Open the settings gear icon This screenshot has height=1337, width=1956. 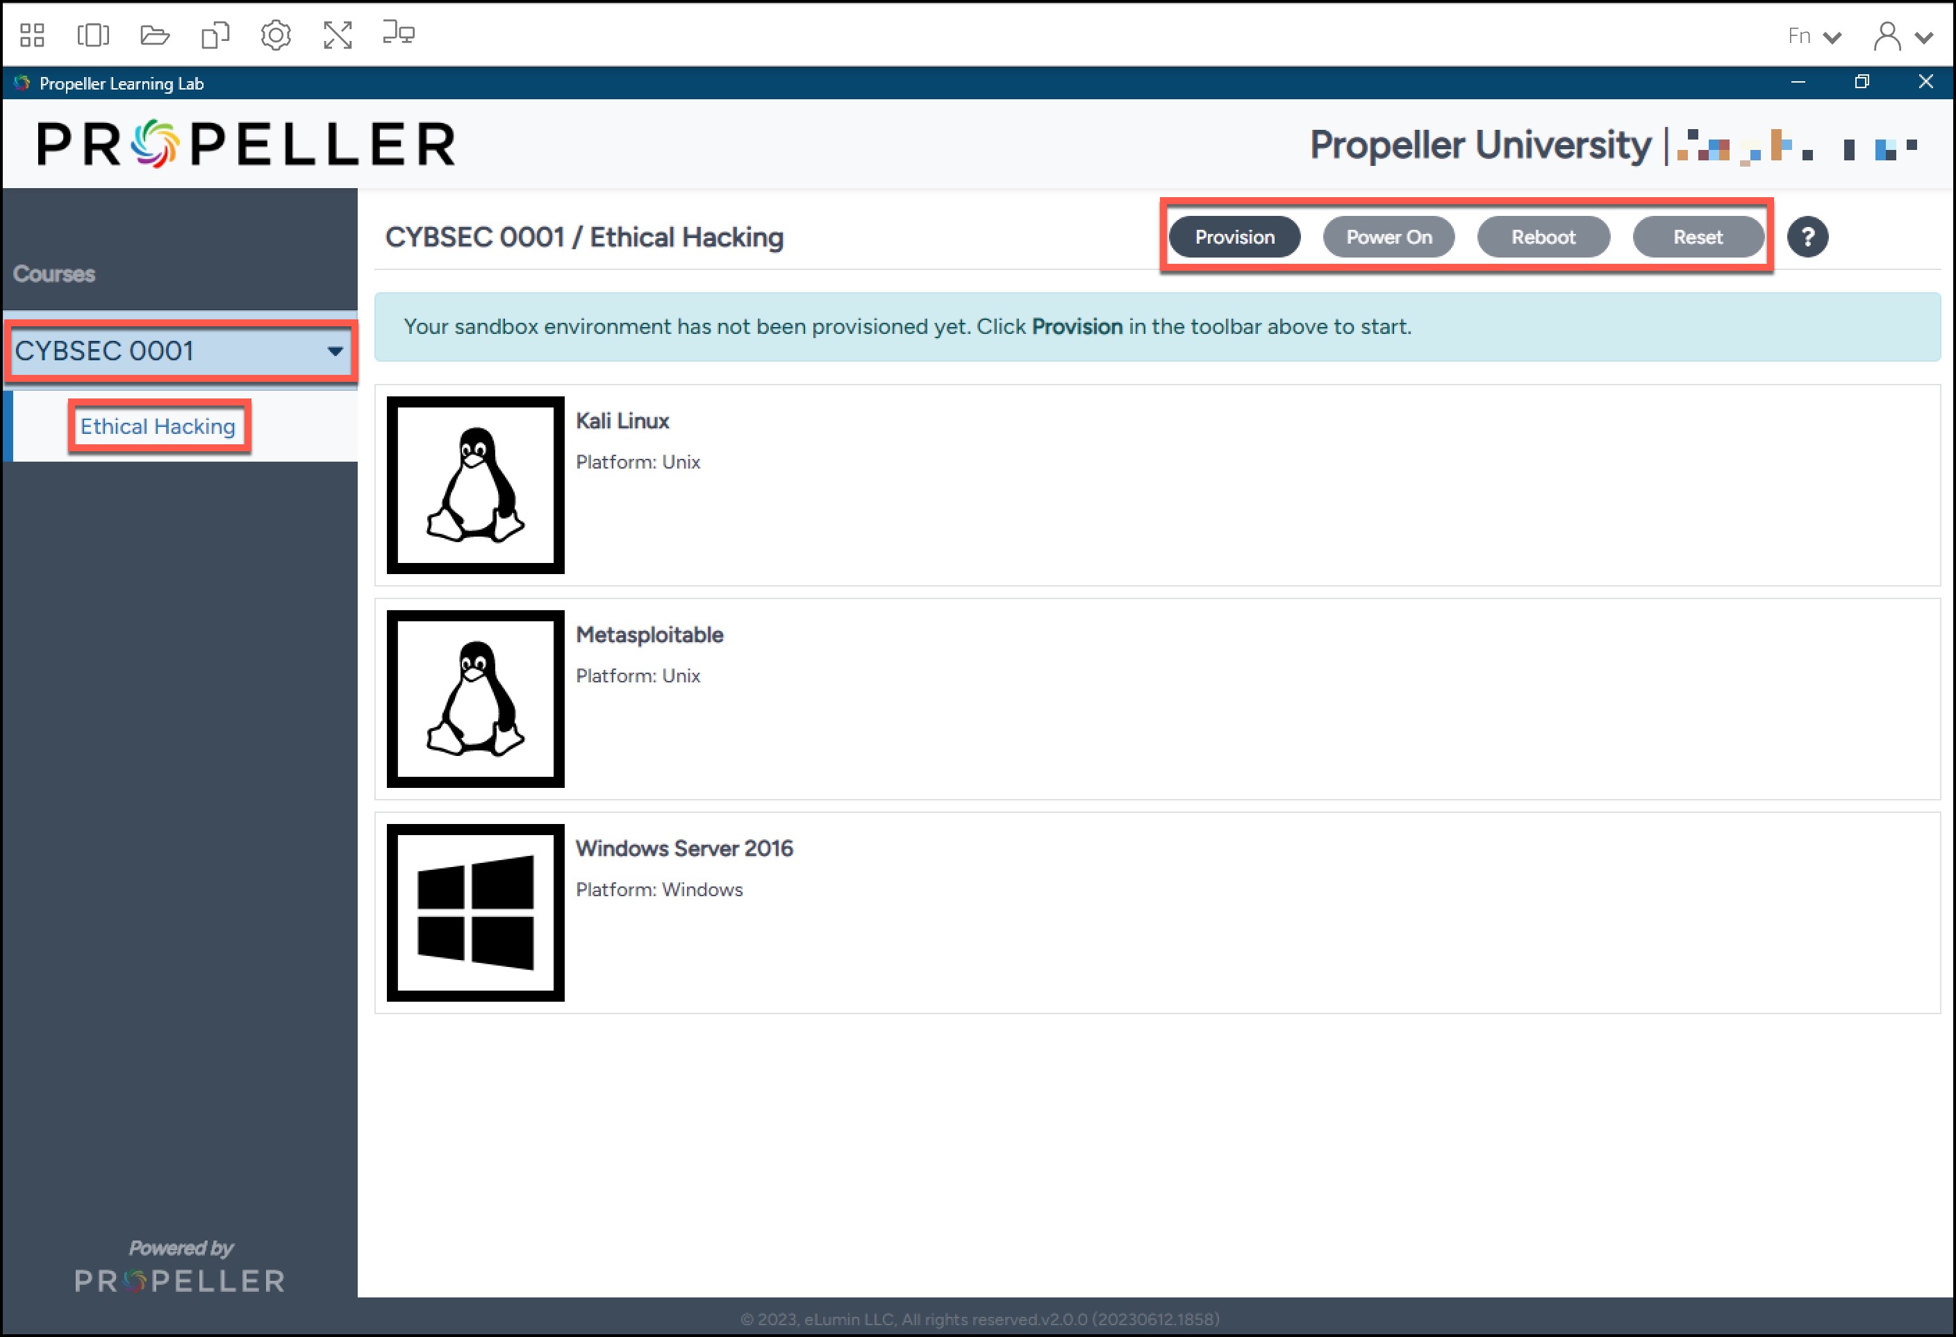coord(276,35)
